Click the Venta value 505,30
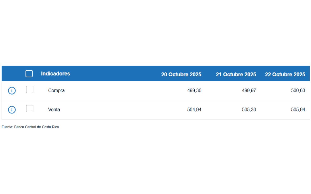311x194 pixels. [249, 110]
